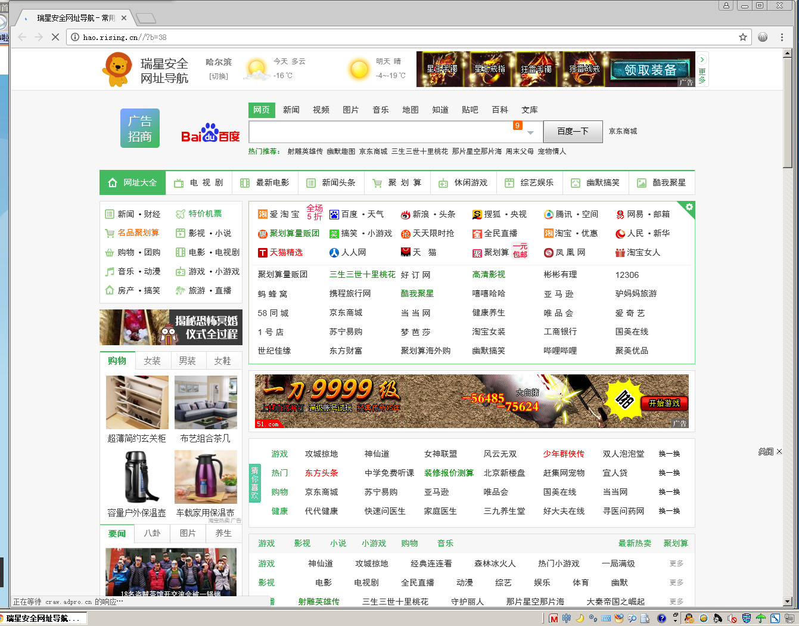This screenshot has width=799, height=626.
Task: Click the QQ penguin icon in system tray
Action: 689,618
